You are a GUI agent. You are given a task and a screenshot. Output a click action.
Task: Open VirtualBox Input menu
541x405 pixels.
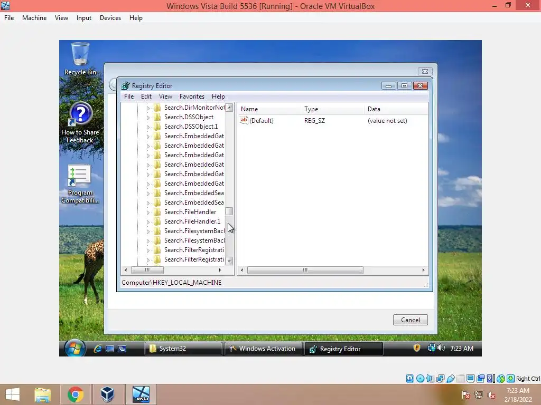pyautogui.click(x=84, y=18)
